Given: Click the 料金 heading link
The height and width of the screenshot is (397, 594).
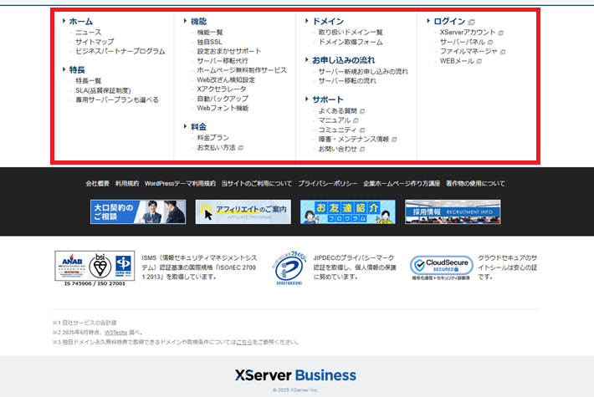Looking at the screenshot, I should (198, 127).
